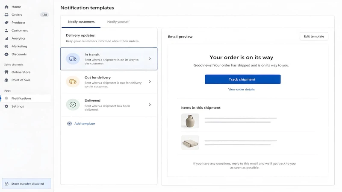342x192 pixels.
Task: Expand the Delivered template chevron
Action: (150, 105)
